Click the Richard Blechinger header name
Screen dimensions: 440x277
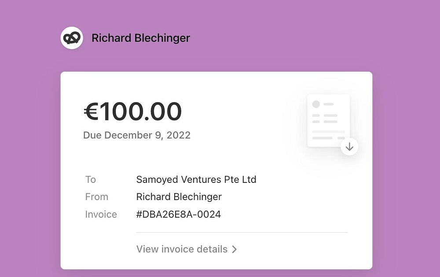click(x=141, y=38)
